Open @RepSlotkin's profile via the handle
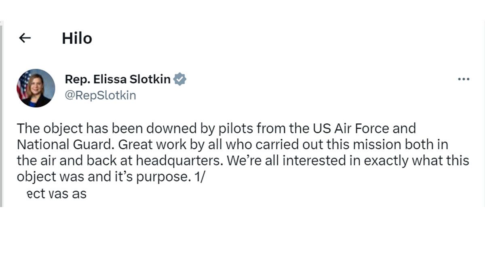485x273 pixels. (100, 95)
